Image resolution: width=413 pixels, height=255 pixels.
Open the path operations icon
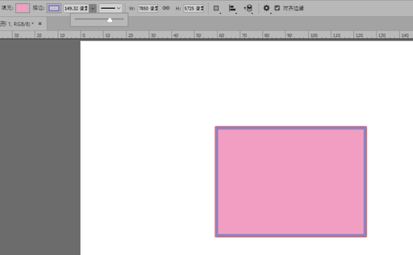[216, 8]
